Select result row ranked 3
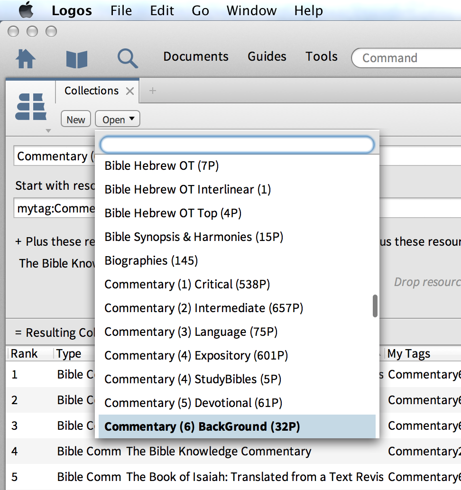Screen dimensions: 461x490 (x=50, y=425)
